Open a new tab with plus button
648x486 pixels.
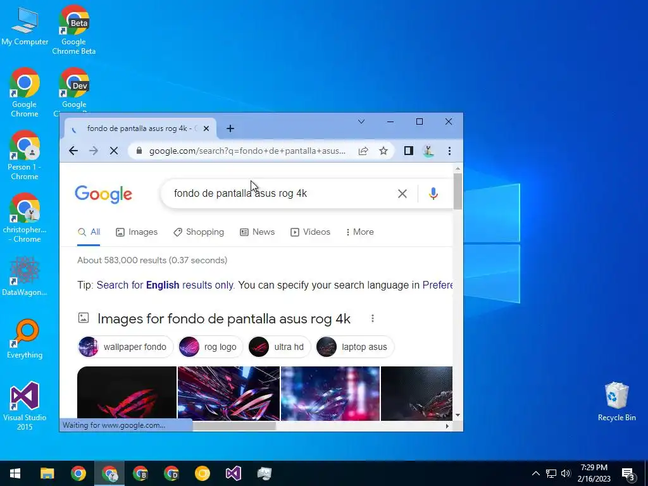pyautogui.click(x=230, y=128)
